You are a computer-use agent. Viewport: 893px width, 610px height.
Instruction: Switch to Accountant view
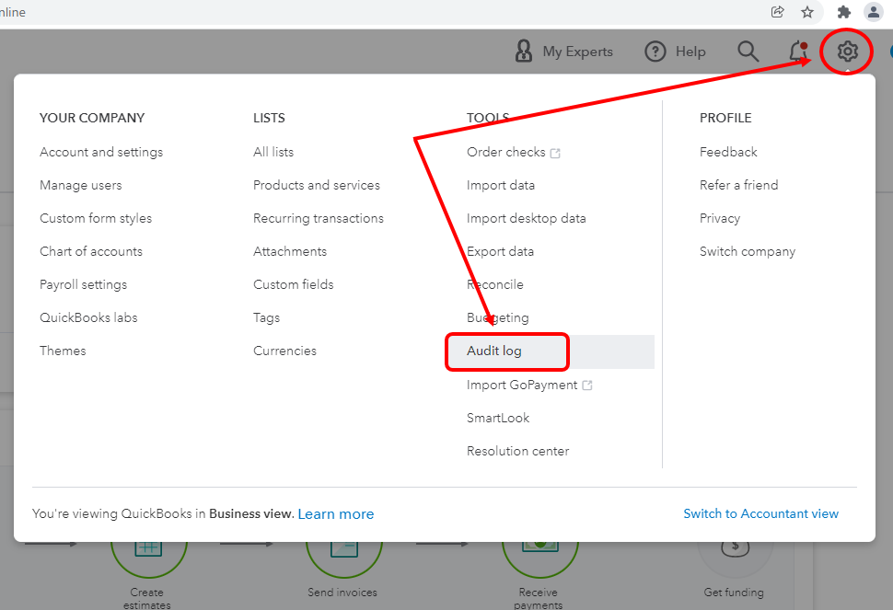pos(760,514)
